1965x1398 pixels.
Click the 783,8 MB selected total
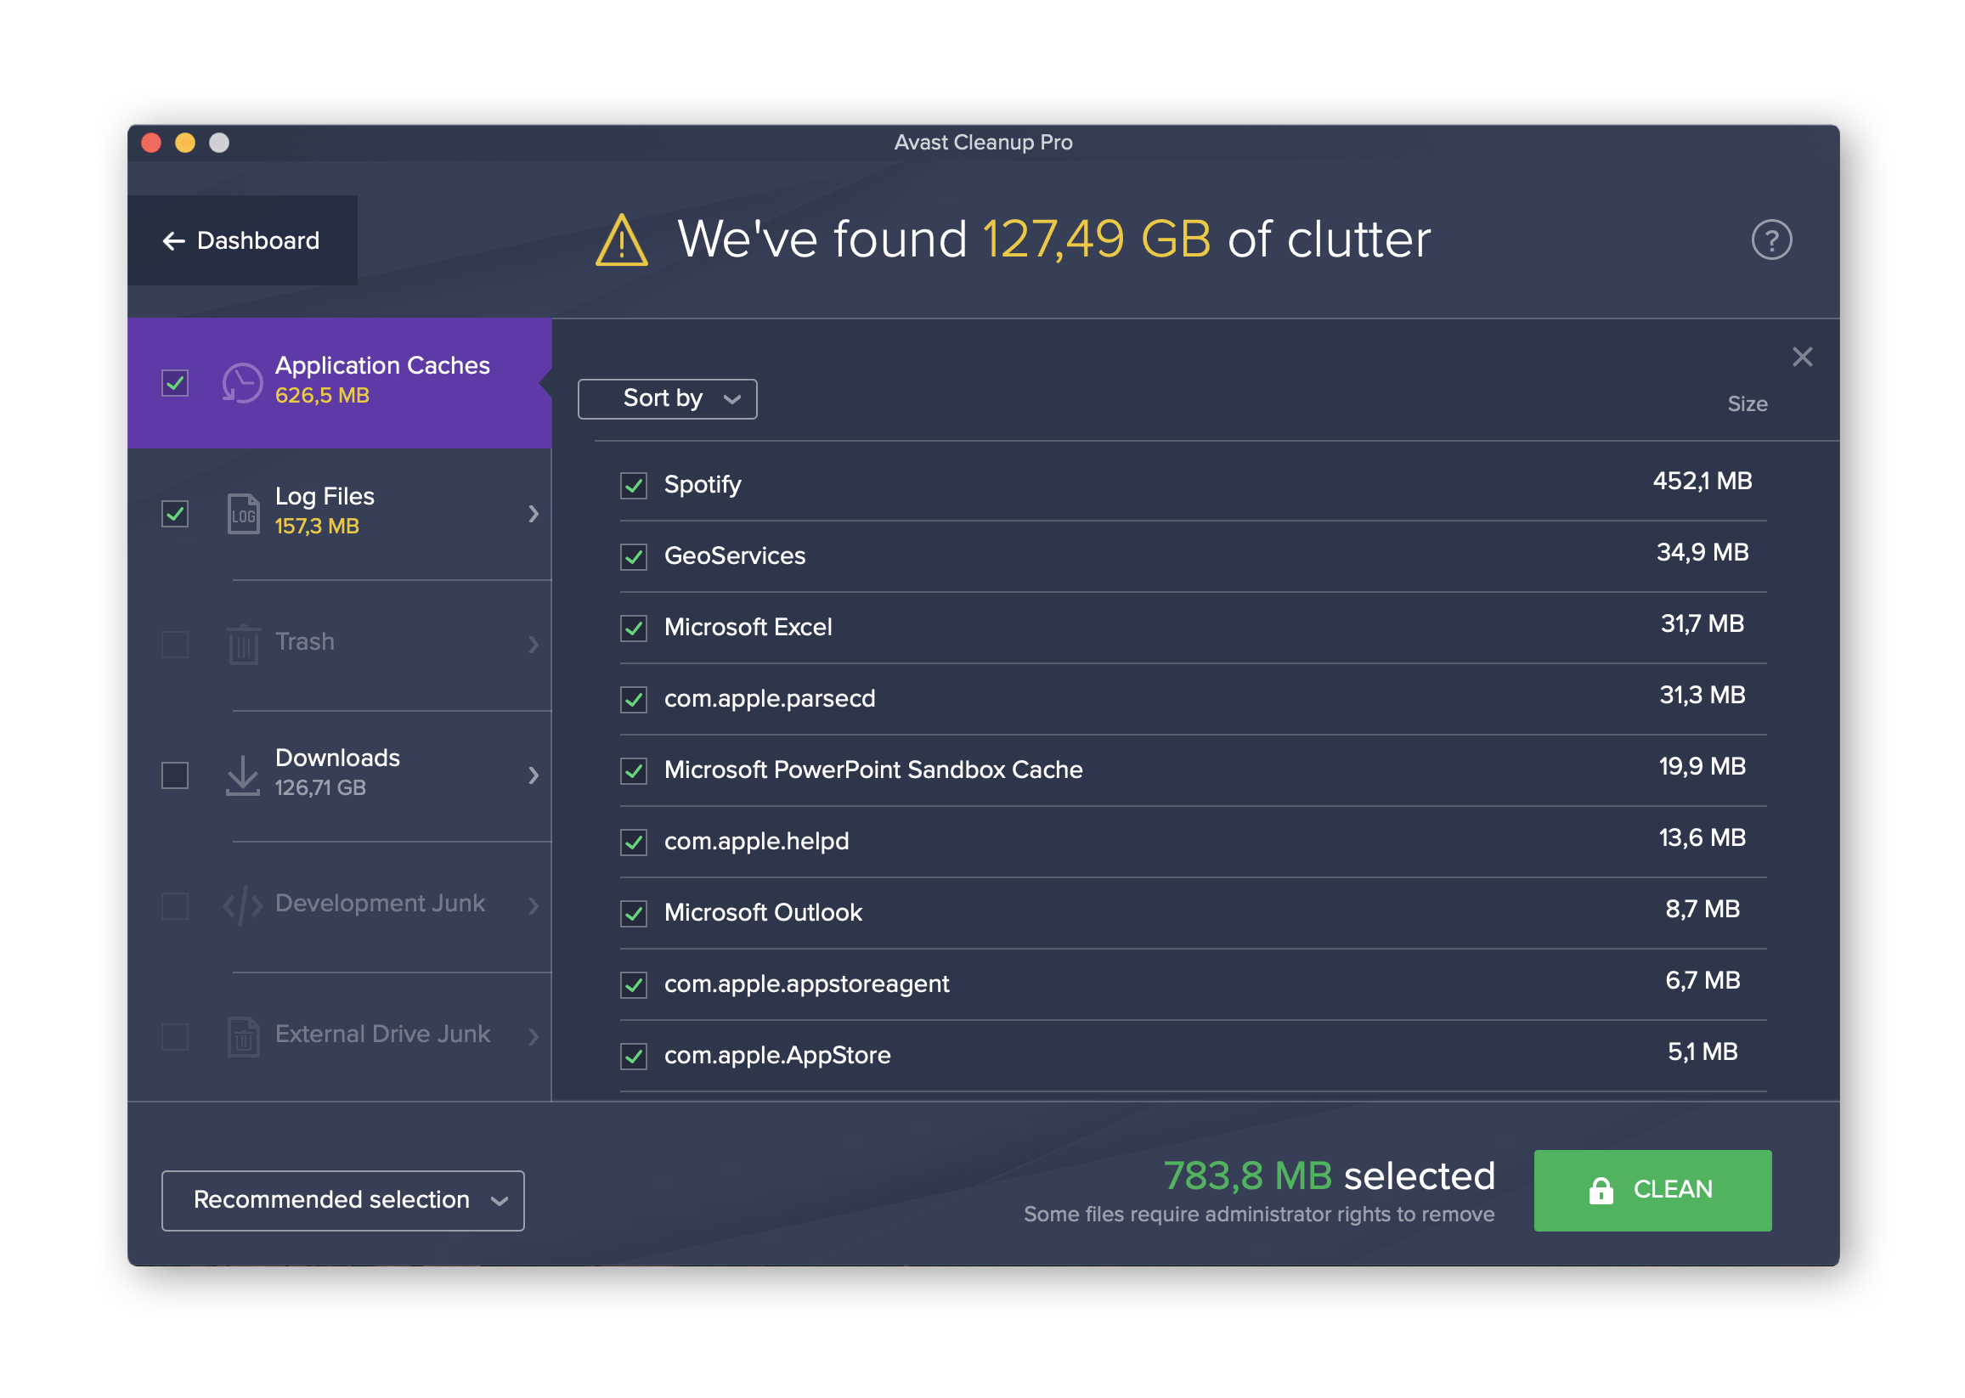pyautogui.click(x=1329, y=1176)
